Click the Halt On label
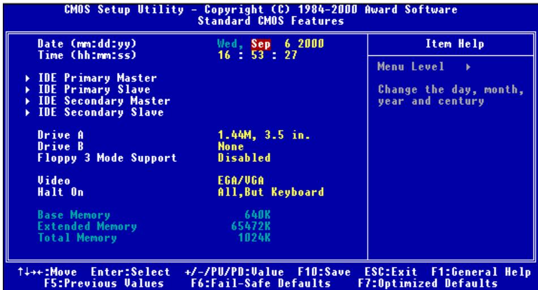538x290 pixels. point(61,192)
